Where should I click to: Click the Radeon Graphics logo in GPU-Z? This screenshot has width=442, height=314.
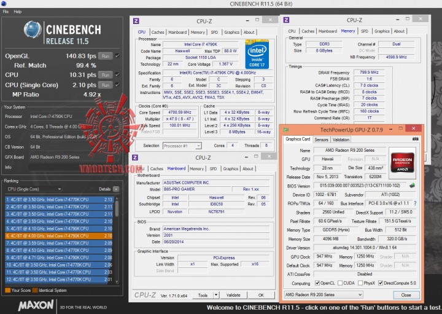tap(402, 163)
